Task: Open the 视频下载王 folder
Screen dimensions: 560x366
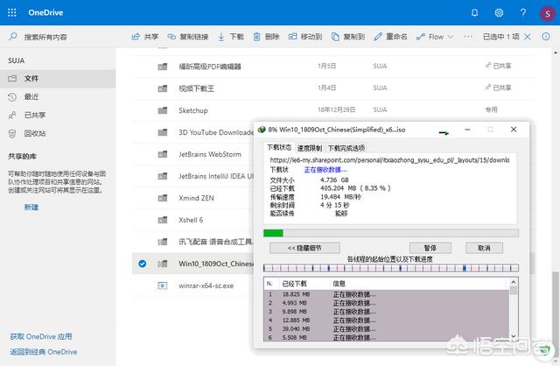Action: coord(196,88)
